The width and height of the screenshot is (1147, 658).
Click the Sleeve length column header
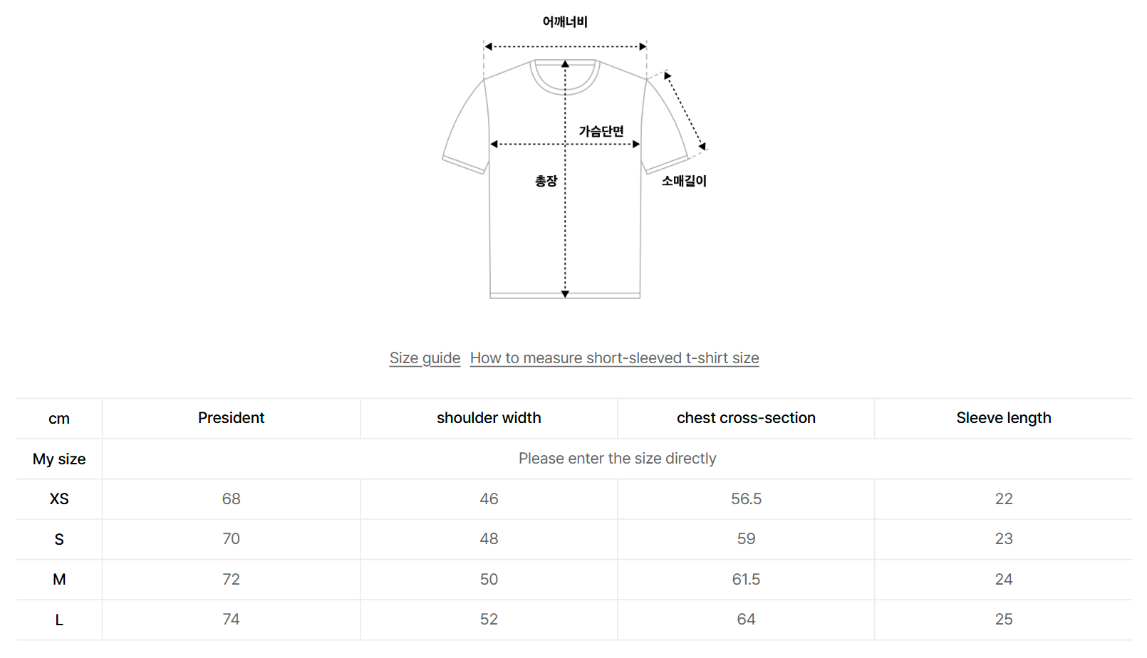point(1003,418)
